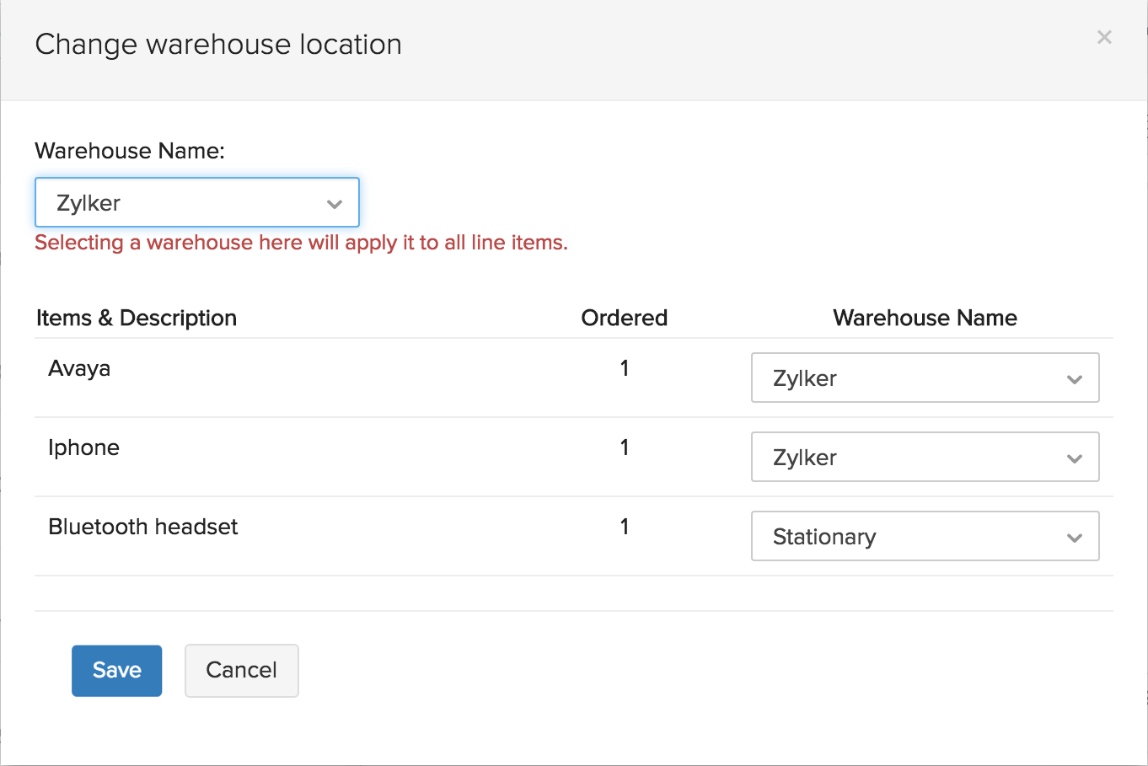Select the Warehouse Name column header
The width and height of the screenshot is (1148, 766).
point(925,318)
